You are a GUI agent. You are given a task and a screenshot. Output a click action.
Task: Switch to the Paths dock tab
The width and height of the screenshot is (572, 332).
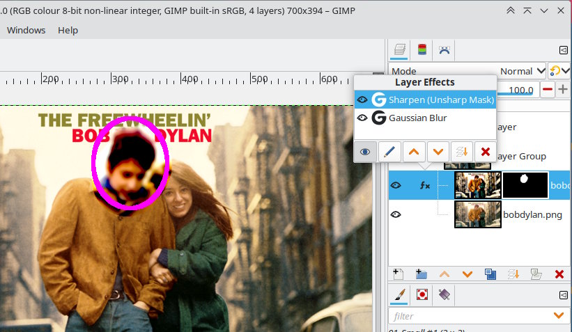pyautogui.click(x=444, y=49)
